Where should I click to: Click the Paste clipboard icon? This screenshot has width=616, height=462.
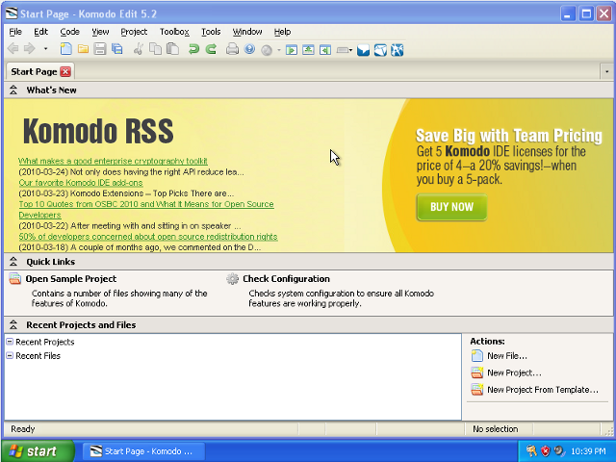tap(173, 49)
